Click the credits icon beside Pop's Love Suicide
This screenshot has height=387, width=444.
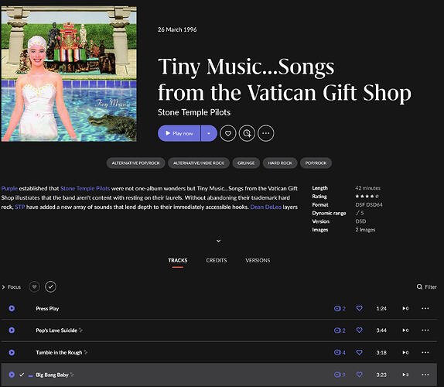tap(81, 330)
